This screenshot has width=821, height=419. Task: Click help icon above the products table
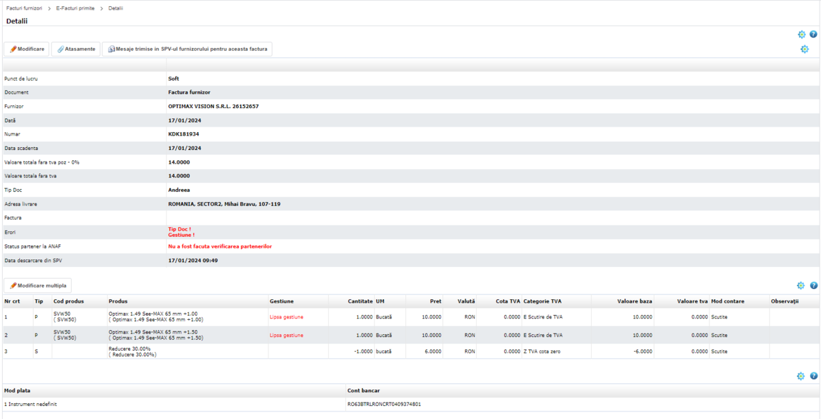[813, 285]
